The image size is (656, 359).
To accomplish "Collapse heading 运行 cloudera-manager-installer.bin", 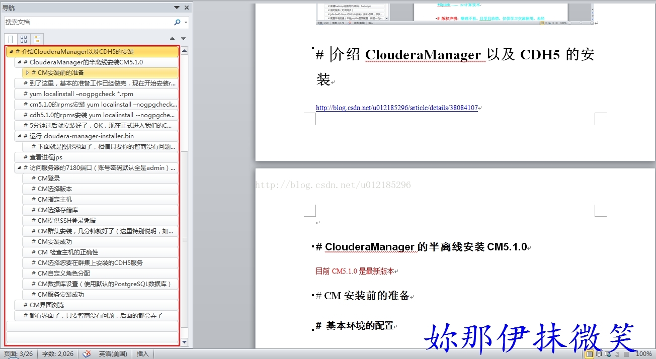I will click(x=19, y=136).
